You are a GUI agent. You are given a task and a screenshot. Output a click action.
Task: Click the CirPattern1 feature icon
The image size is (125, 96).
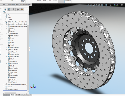click(x=9, y=52)
